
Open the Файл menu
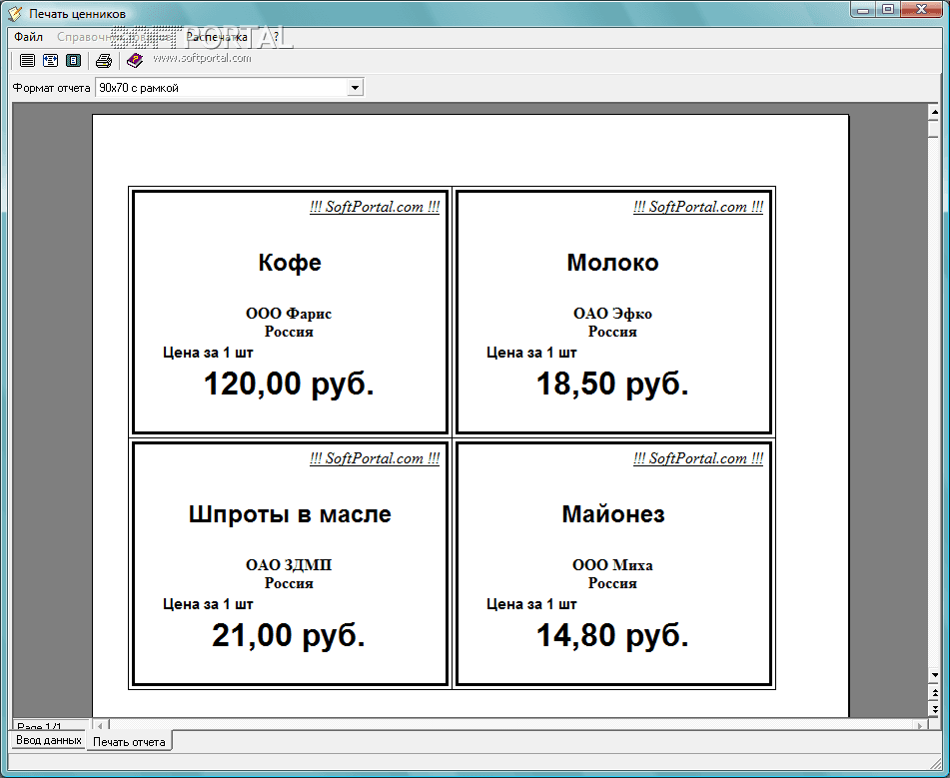(29, 37)
